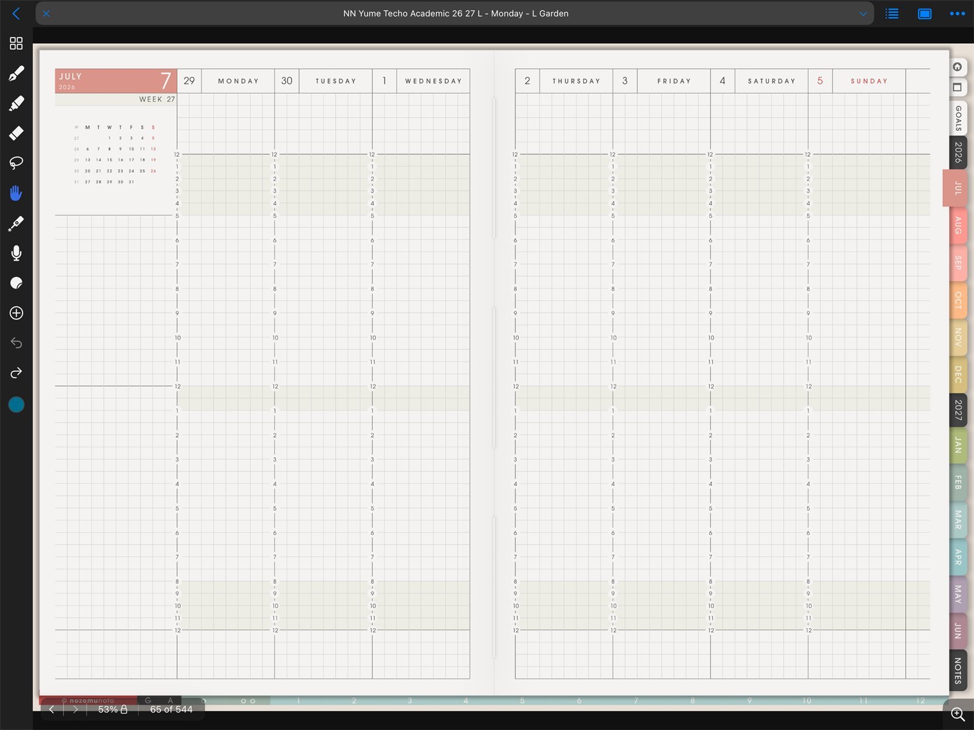Go to previous page arrow
The width and height of the screenshot is (974, 730).
pyautogui.click(x=52, y=709)
